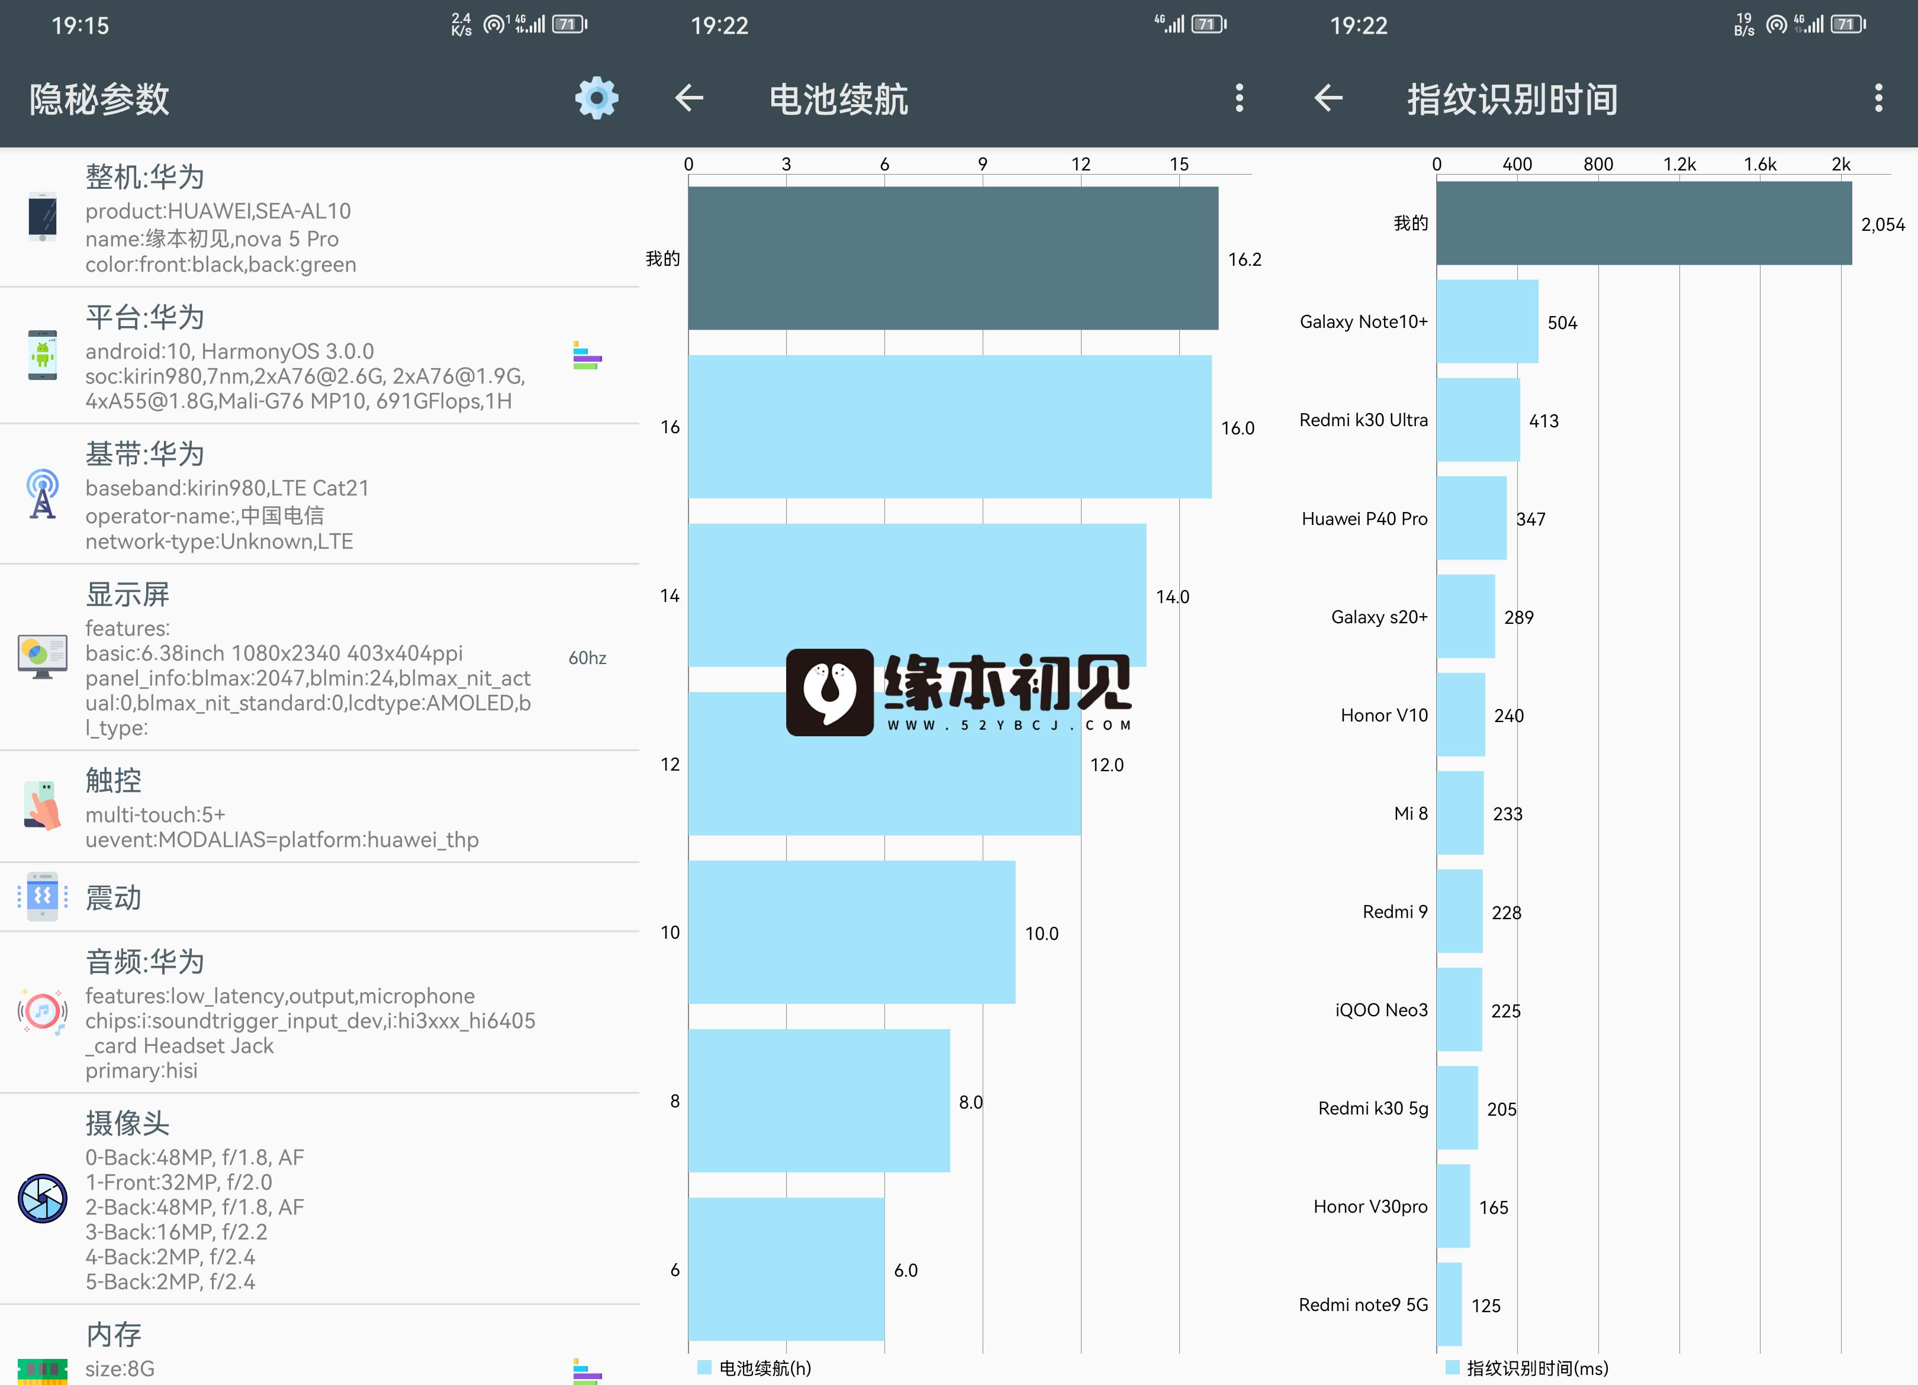
Task: Select the 我的 16.2 battery bar
Action: (953, 258)
